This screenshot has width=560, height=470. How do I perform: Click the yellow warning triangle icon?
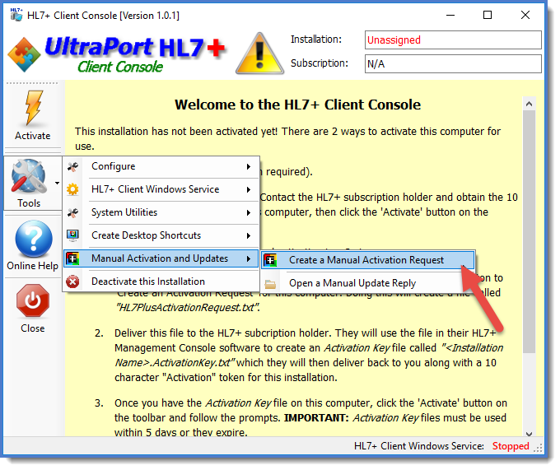click(259, 54)
